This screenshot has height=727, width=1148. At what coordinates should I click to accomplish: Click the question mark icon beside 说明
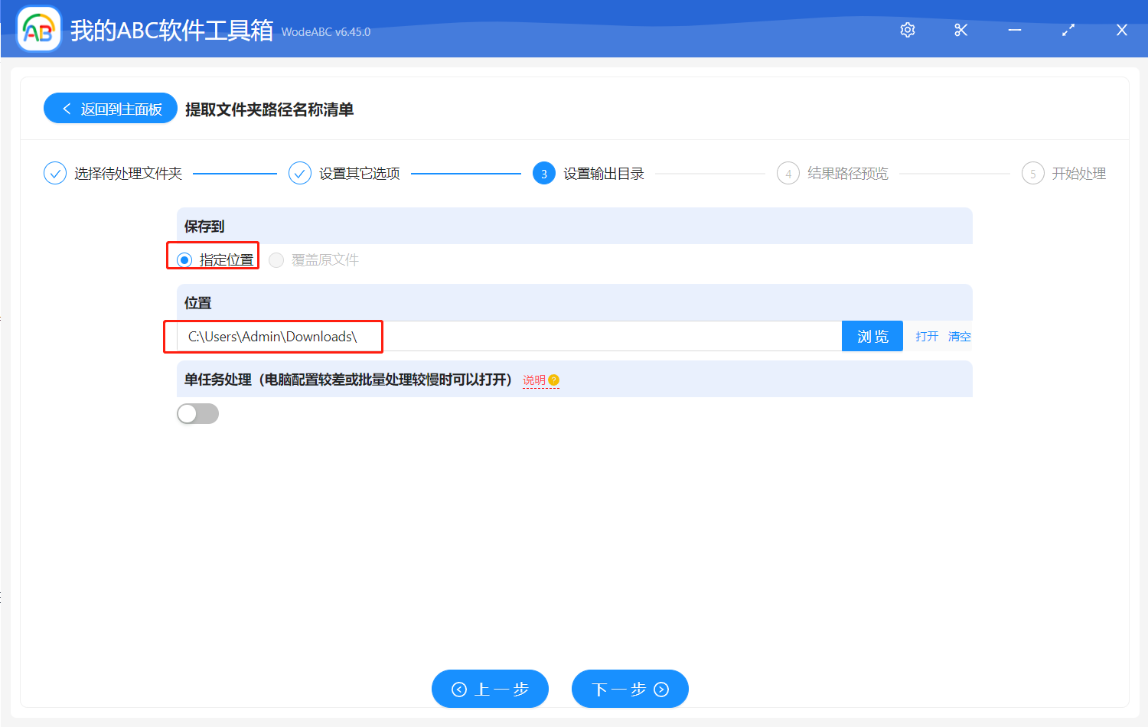coord(556,380)
